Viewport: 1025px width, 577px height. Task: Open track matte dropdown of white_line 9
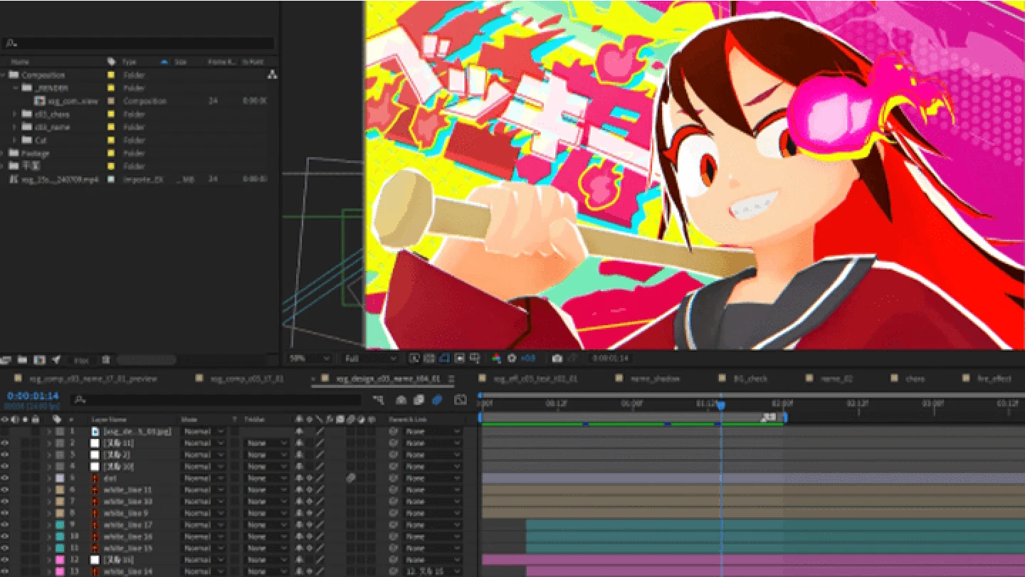[x=267, y=513]
